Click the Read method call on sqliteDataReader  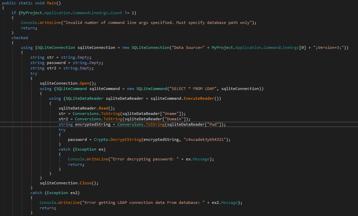[x=103, y=108]
